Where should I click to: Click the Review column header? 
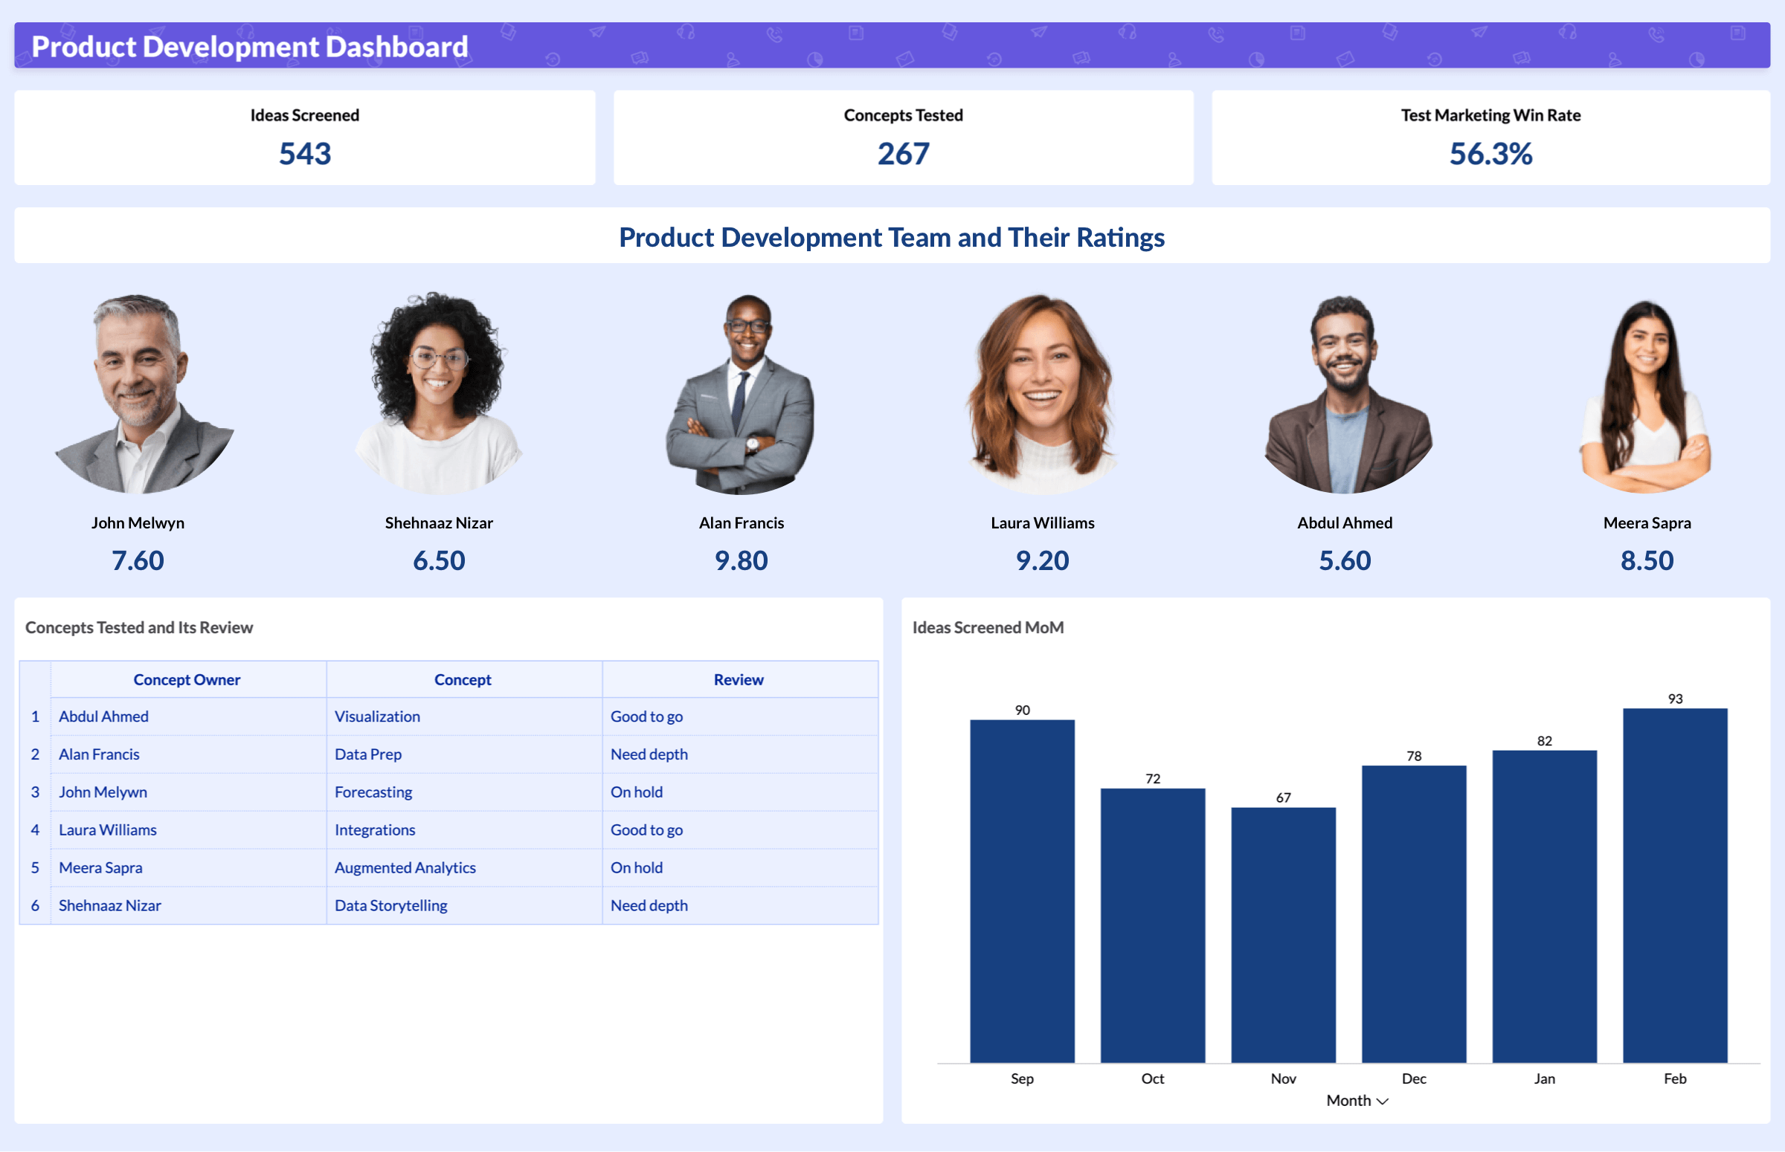[x=738, y=679]
